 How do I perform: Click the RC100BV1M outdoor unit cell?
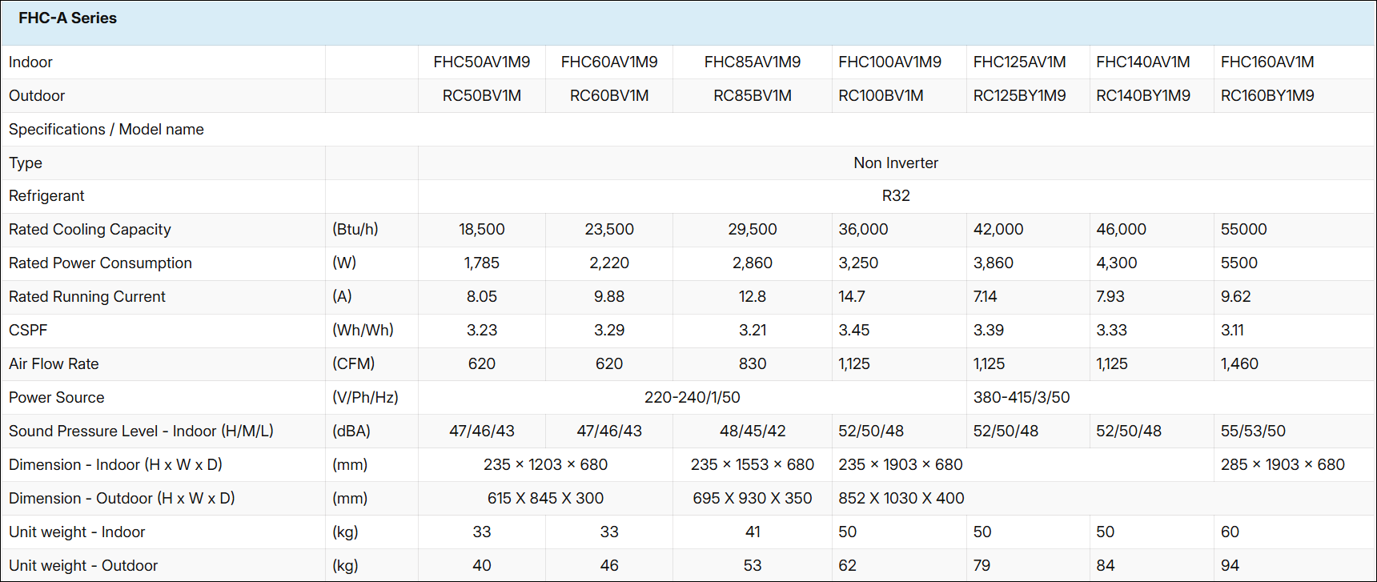(881, 96)
